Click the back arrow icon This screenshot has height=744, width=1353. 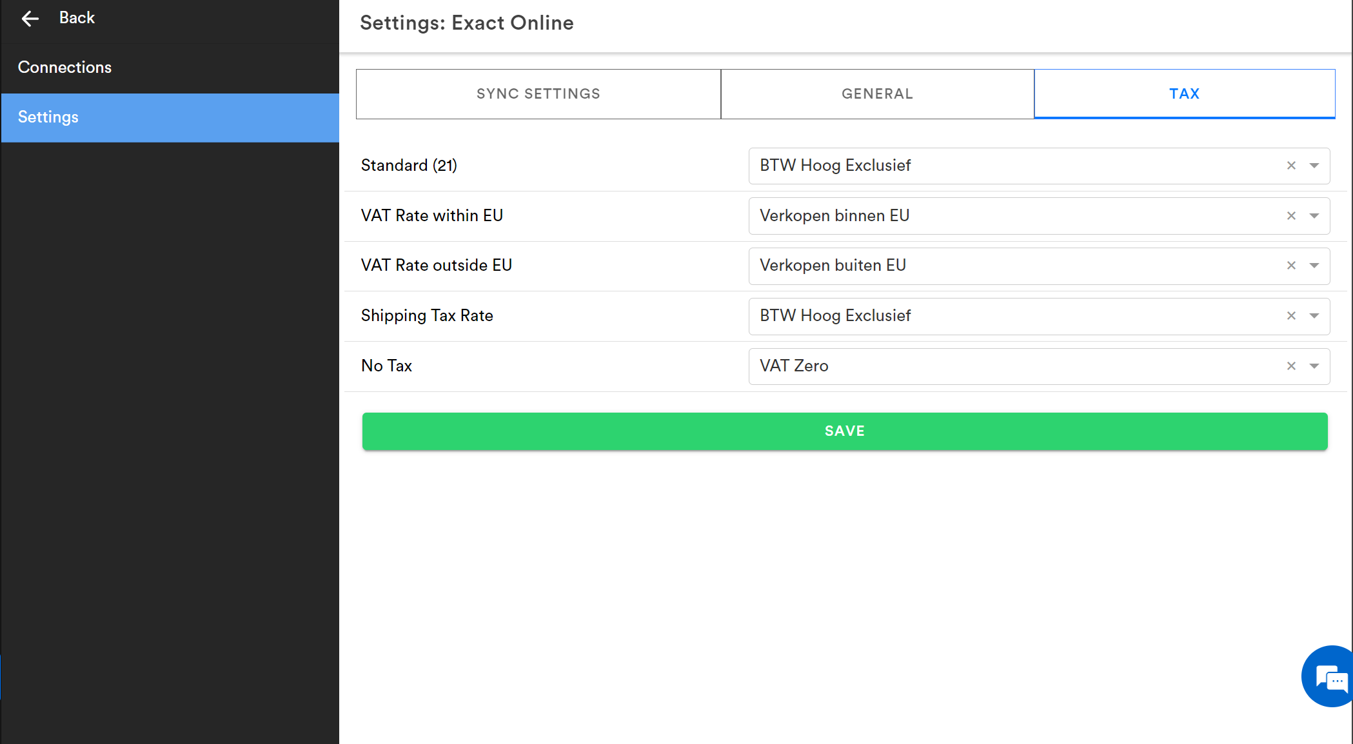pyautogui.click(x=30, y=19)
